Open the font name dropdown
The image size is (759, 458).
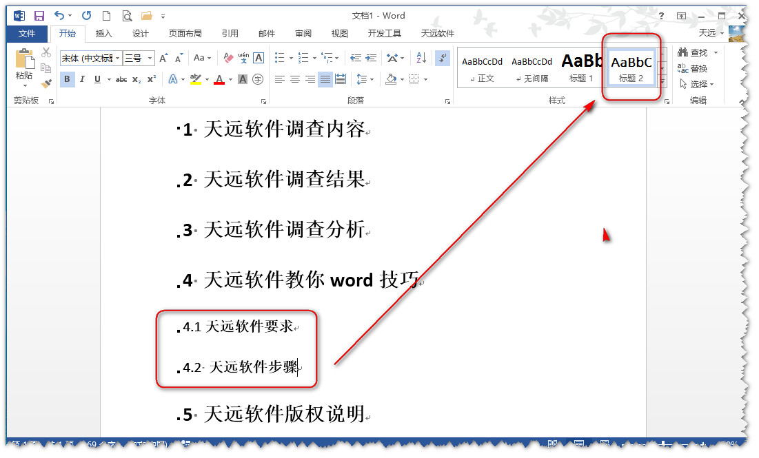point(118,59)
